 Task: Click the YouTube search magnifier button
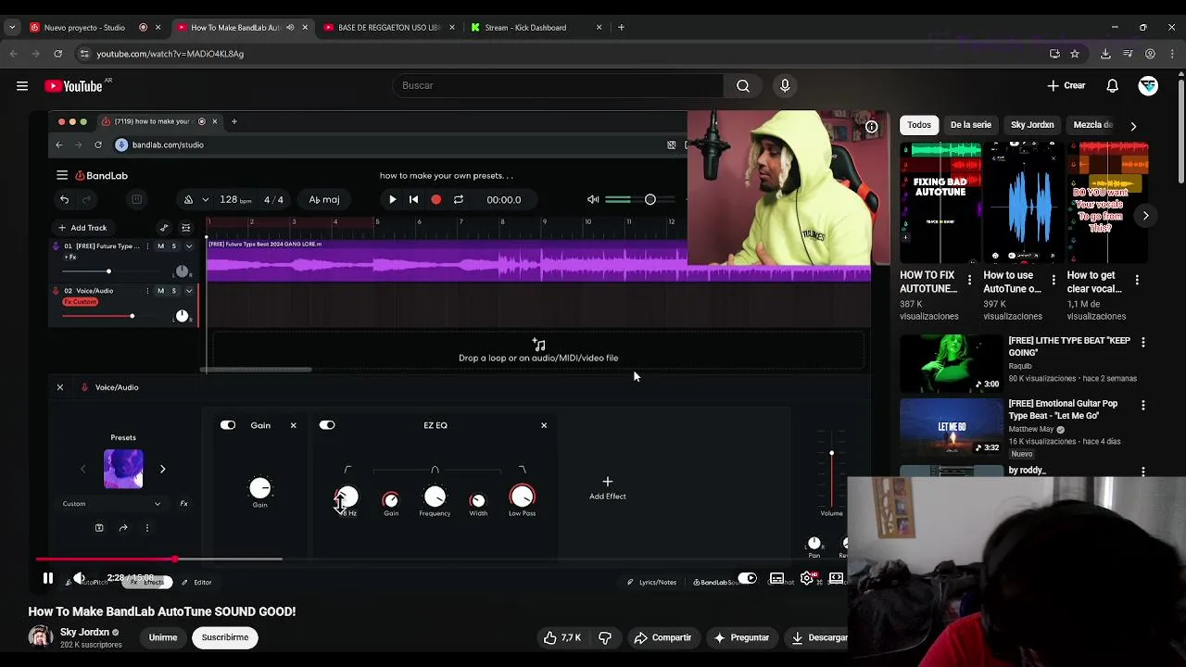click(x=743, y=86)
